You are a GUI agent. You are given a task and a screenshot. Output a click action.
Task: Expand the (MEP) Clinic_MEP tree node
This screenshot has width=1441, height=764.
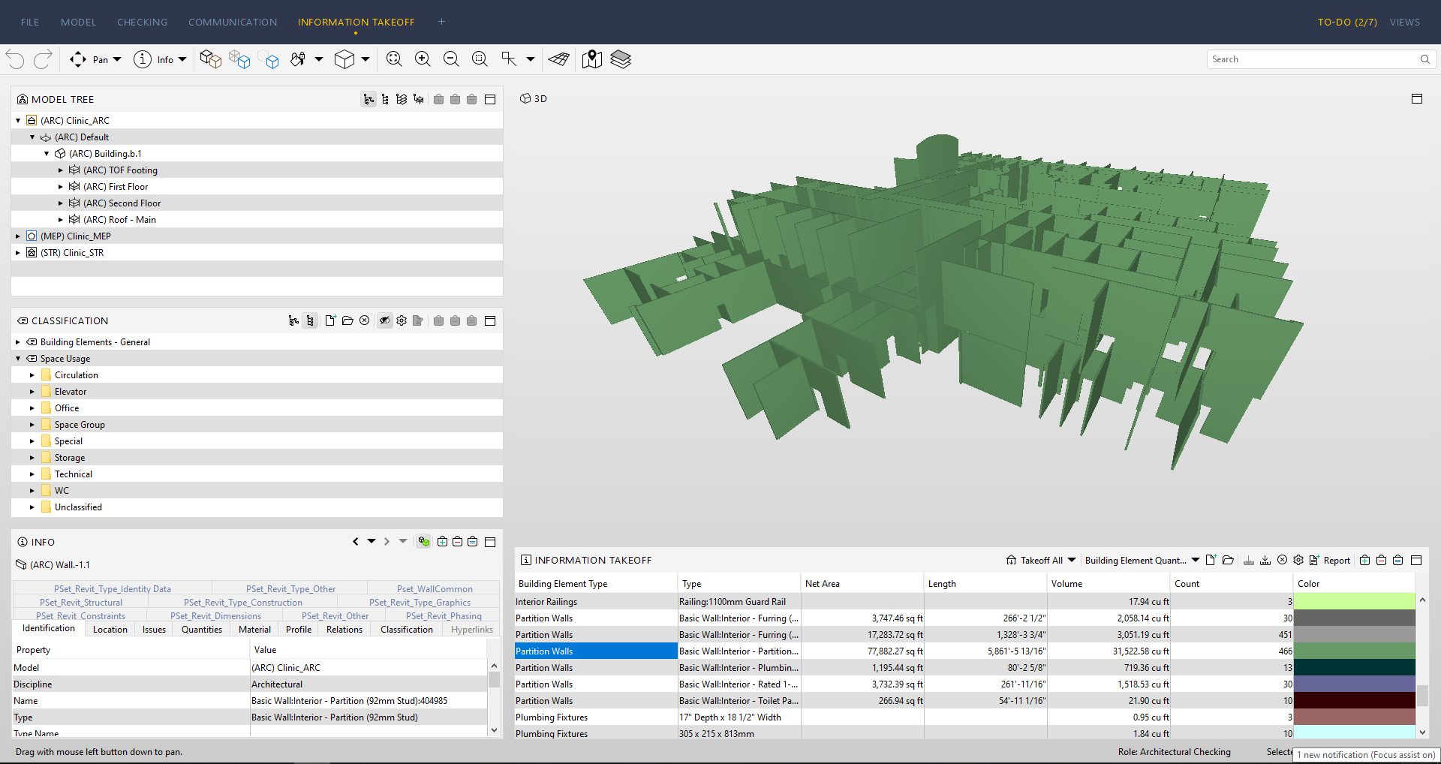(18, 236)
